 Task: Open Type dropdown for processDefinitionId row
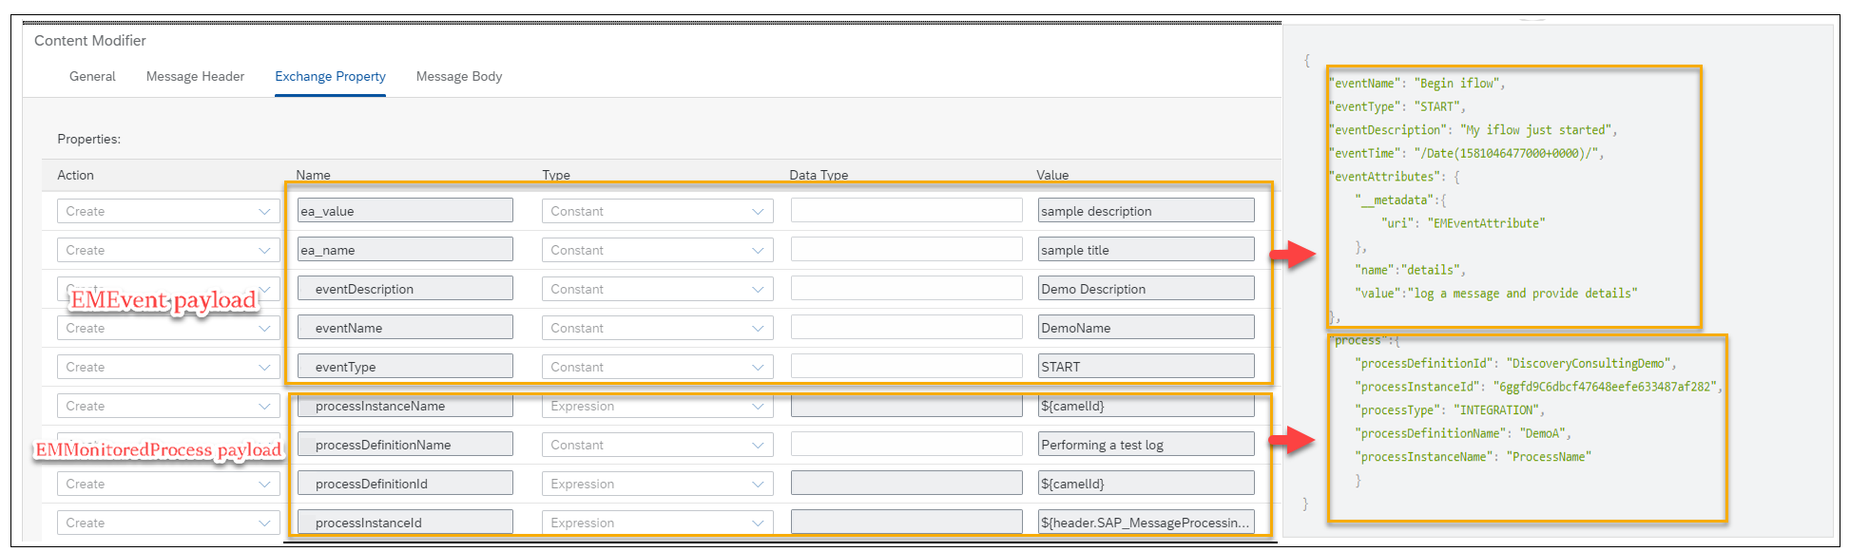pos(657,484)
